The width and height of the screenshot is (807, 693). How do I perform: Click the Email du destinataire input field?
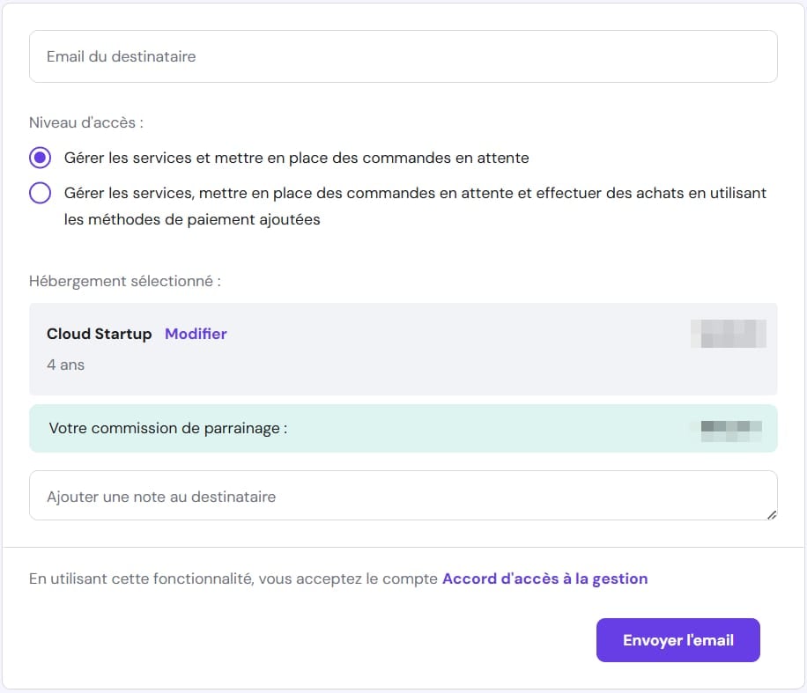coord(403,56)
